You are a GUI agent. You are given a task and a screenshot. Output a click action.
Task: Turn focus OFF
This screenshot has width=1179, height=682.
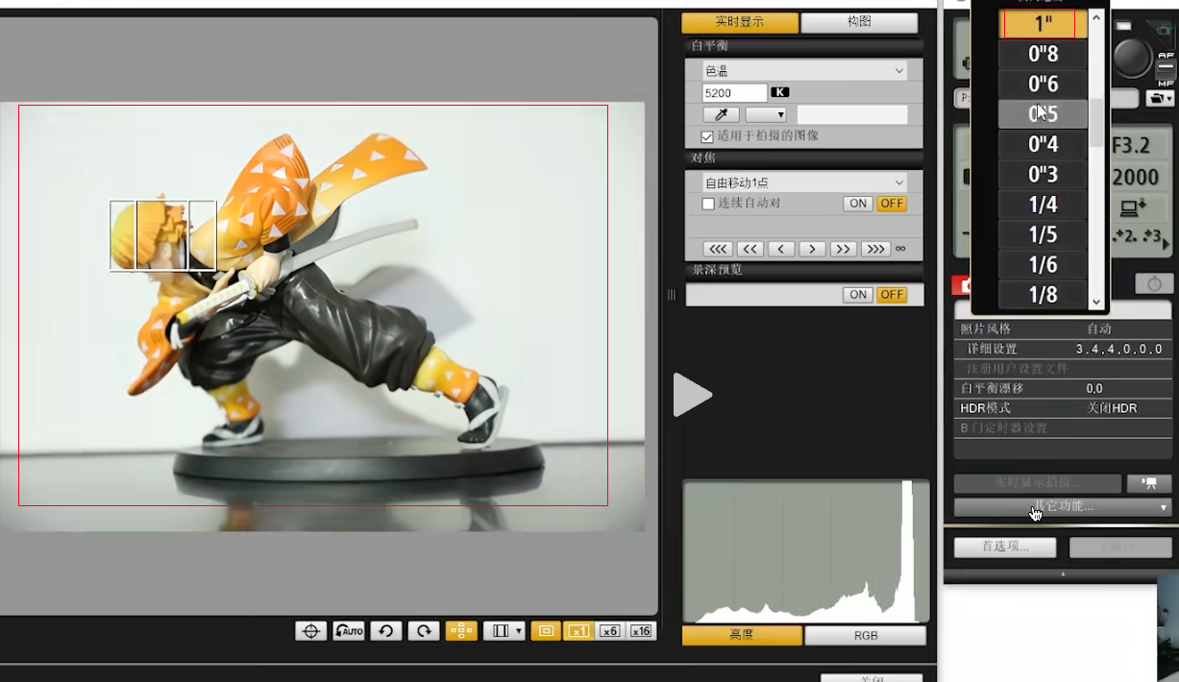coord(892,204)
